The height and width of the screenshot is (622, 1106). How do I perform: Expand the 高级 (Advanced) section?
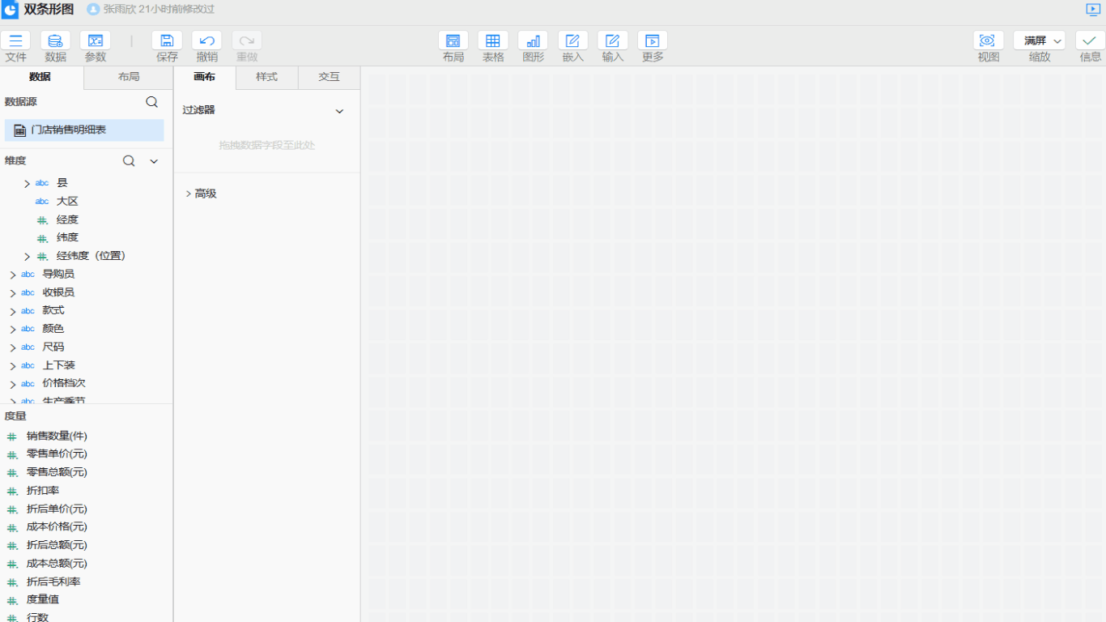point(189,194)
